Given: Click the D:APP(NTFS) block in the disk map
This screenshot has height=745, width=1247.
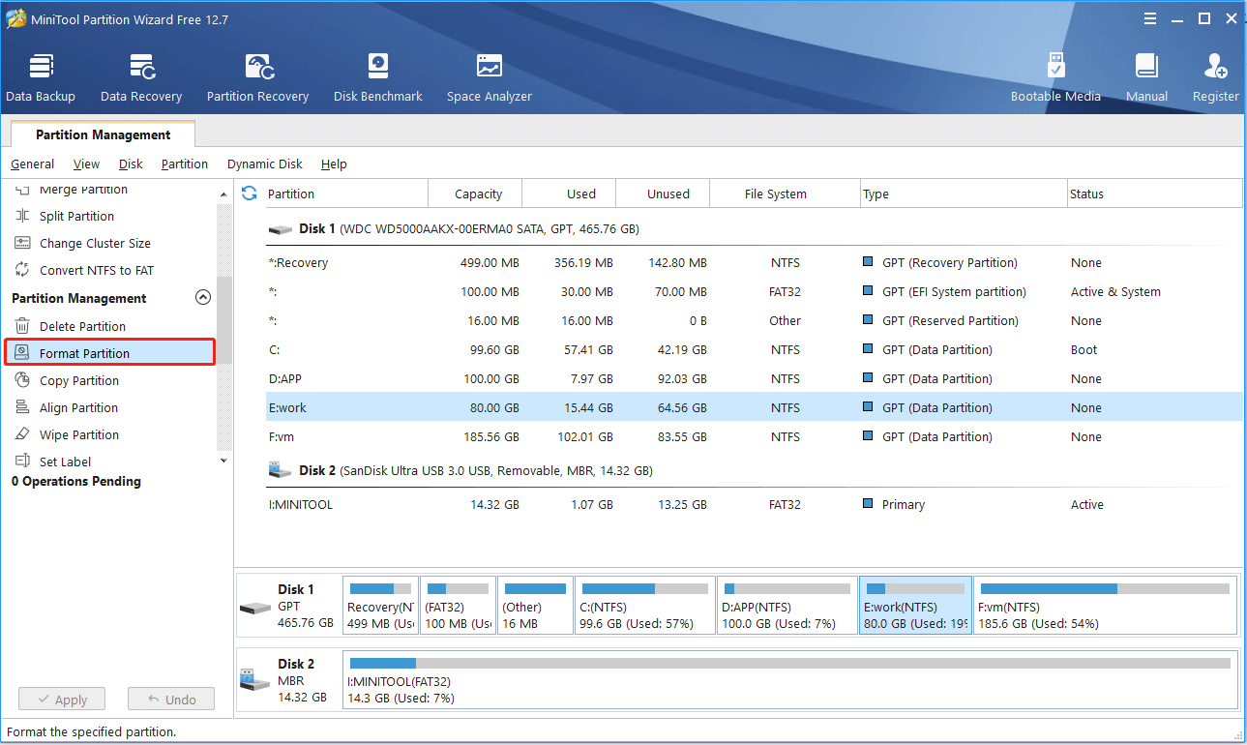Looking at the screenshot, I should point(787,606).
